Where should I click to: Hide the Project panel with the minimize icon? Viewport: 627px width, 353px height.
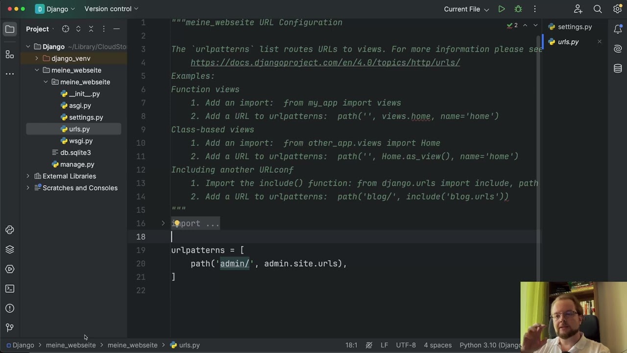tap(117, 29)
